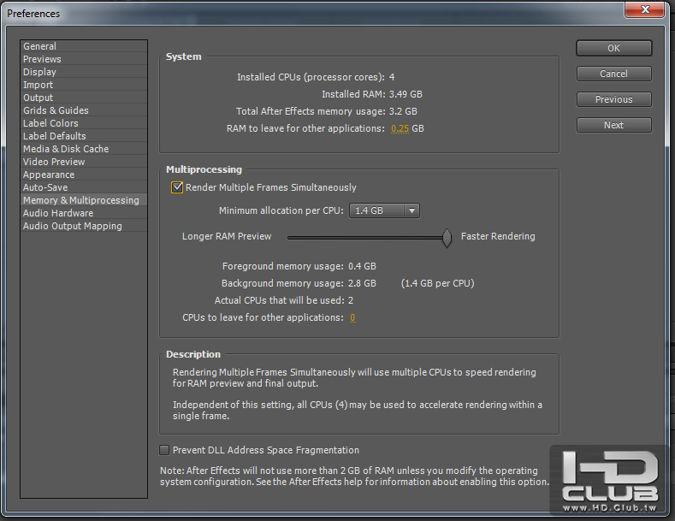Viewport: 675px width, 521px height.
Task: Edit RAM to leave value 0.25
Action: tap(400, 128)
